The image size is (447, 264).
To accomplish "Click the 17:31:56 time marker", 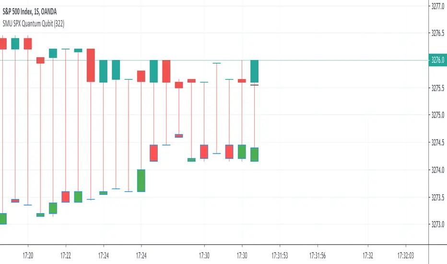I will point(318,253).
